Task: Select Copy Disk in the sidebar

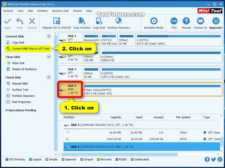Action: click(18, 43)
